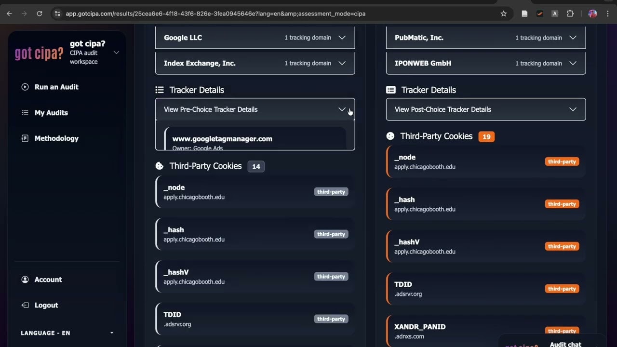Expand the IPONWEB GmbH row
617x347 pixels.
point(486,63)
